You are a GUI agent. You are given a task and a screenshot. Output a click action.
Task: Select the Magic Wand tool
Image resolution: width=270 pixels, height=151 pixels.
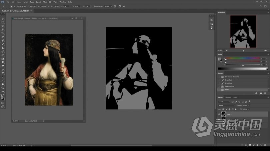pos(3,30)
